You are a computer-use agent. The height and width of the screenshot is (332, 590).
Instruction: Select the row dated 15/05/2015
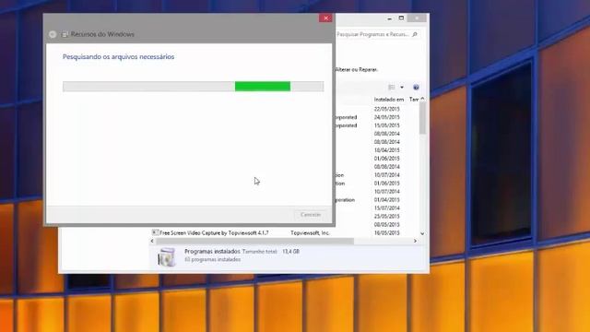tap(387, 125)
